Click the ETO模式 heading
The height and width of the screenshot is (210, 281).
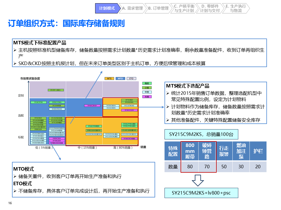click(23, 183)
